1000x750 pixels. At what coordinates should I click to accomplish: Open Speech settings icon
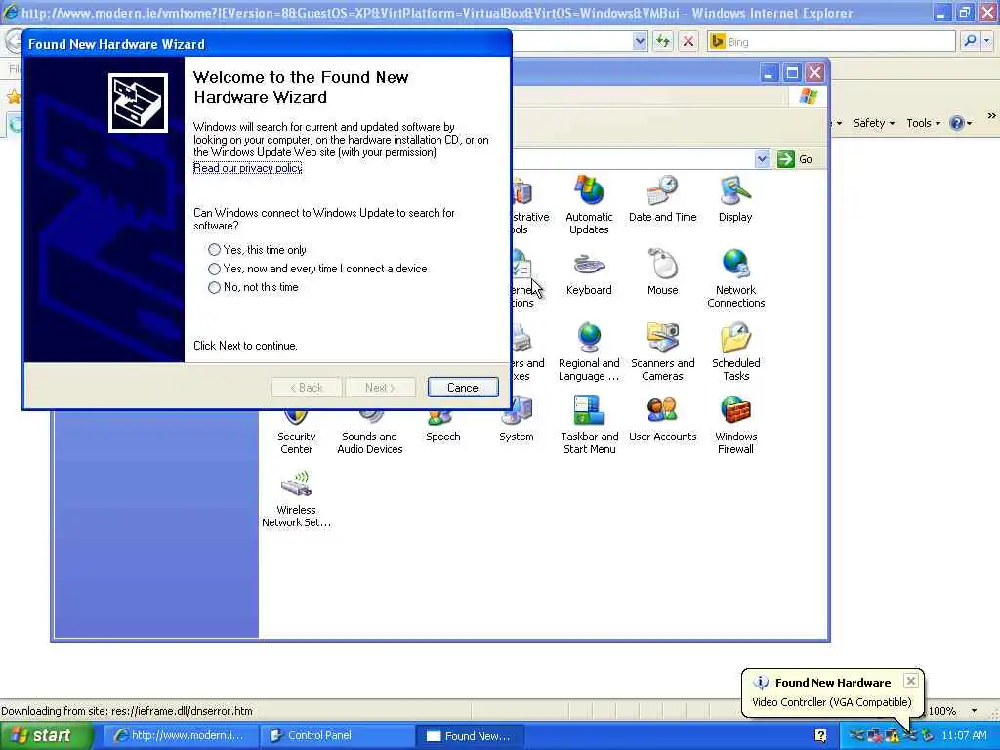pos(442,428)
